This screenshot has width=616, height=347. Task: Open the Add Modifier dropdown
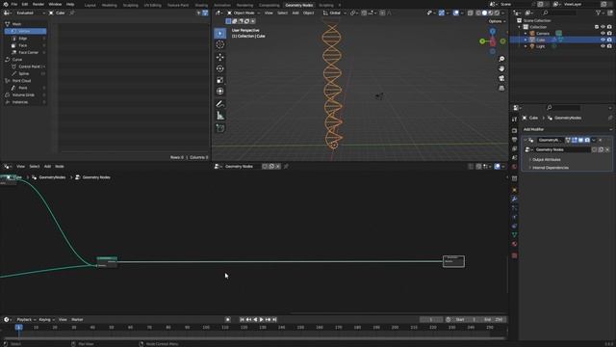(567, 129)
